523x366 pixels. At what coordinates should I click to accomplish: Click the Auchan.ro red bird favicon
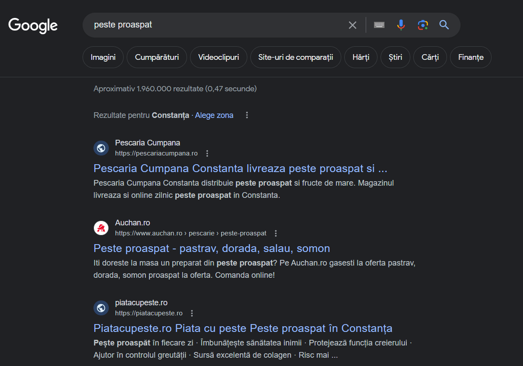pos(101,228)
